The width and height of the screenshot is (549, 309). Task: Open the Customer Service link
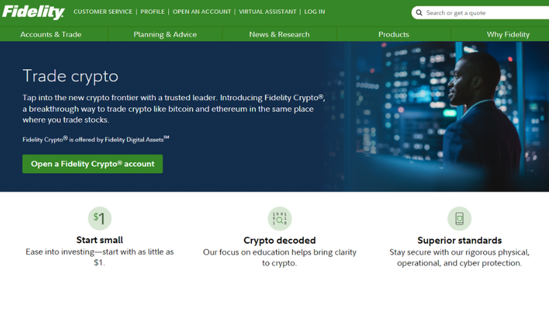pos(103,12)
